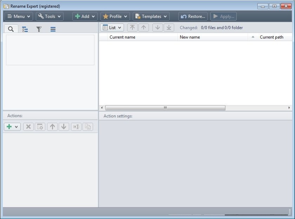The height and width of the screenshot is (219, 295).
Task: Click the green plus add action button
Action: coord(9,127)
